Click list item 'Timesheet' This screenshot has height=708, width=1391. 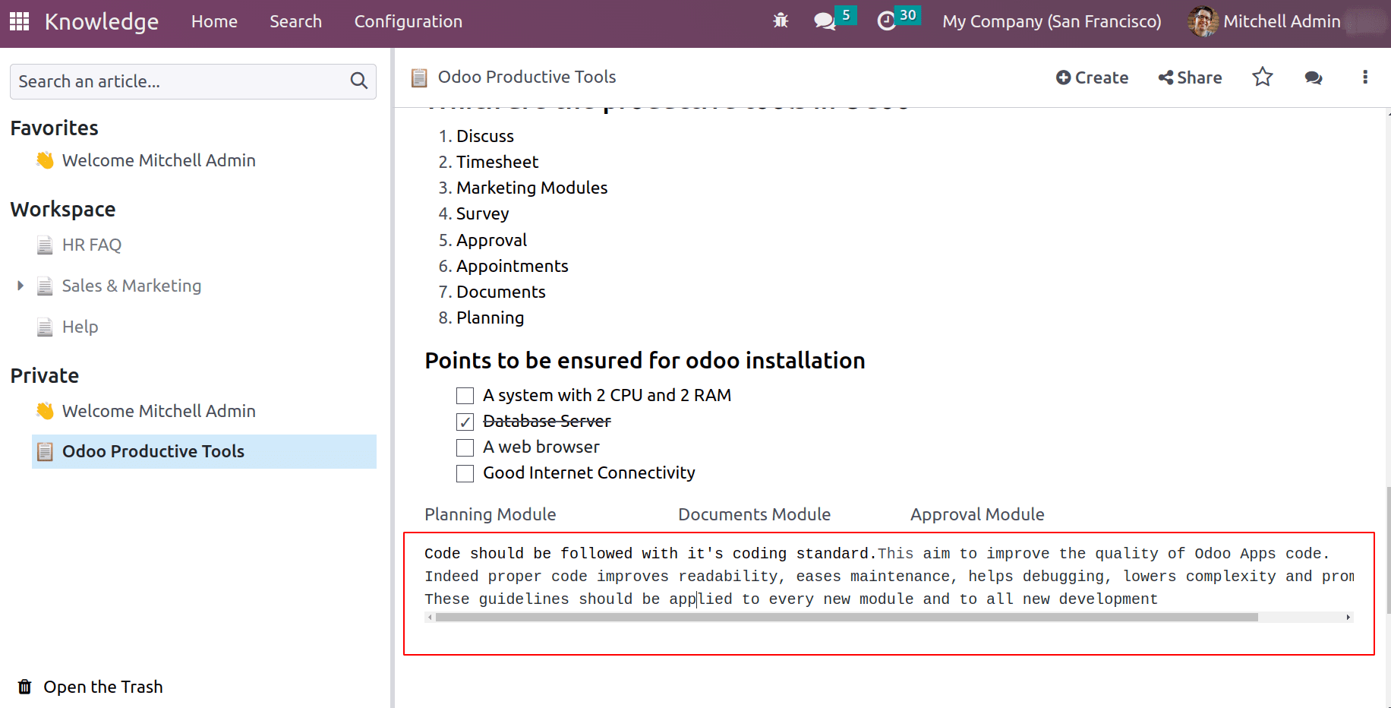pyautogui.click(x=497, y=162)
